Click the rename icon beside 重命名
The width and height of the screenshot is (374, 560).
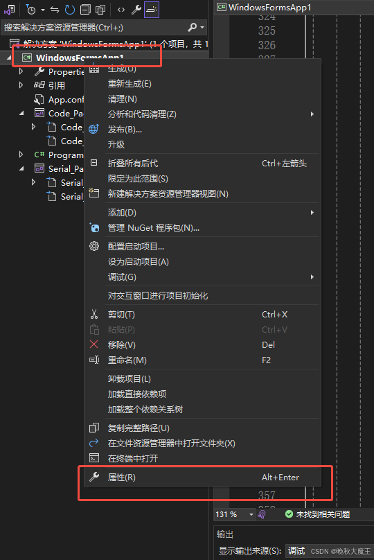pos(94,360)
